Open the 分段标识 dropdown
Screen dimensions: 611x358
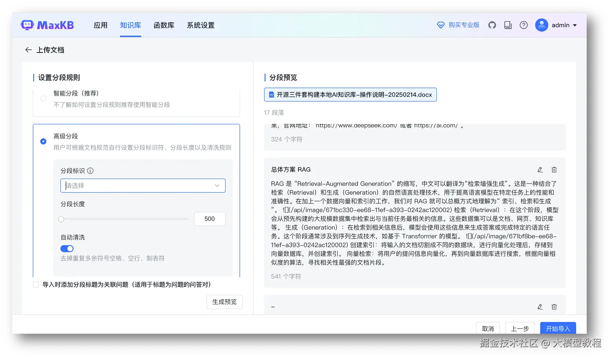[143, 186]
